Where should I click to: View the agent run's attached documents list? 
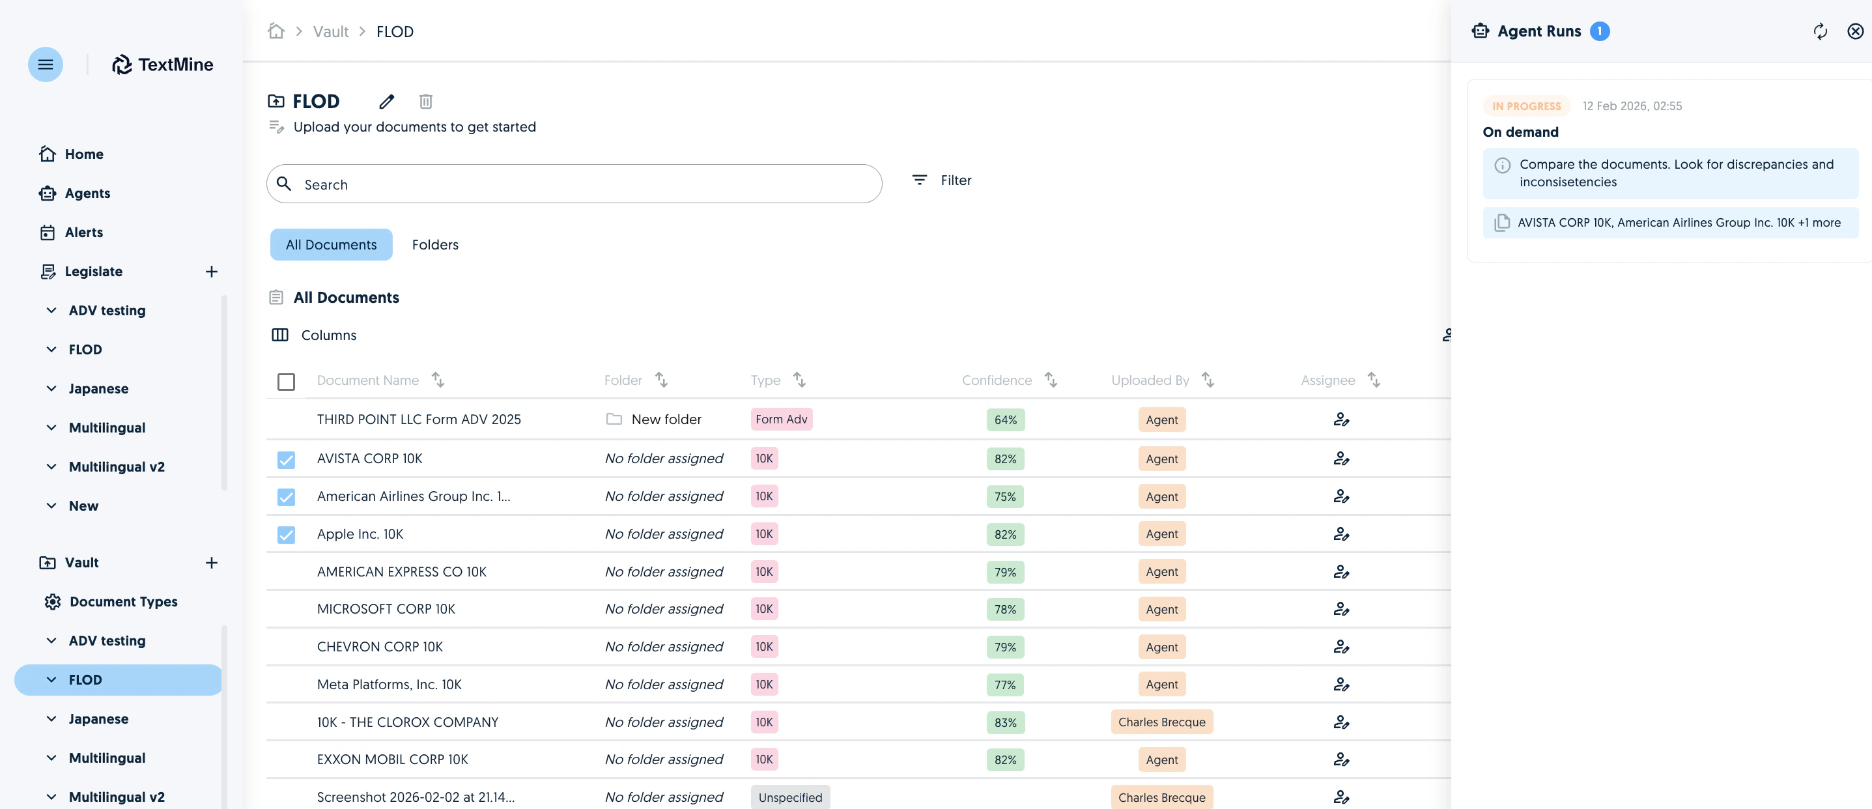pyautogui.click(x=1671, y=222)
